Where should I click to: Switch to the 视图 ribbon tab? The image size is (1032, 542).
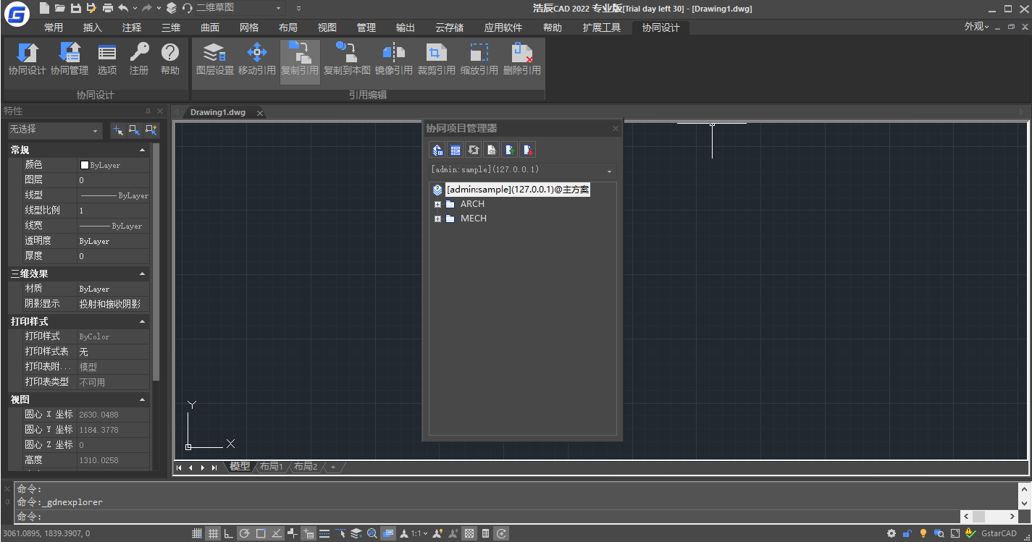point(327,27)
